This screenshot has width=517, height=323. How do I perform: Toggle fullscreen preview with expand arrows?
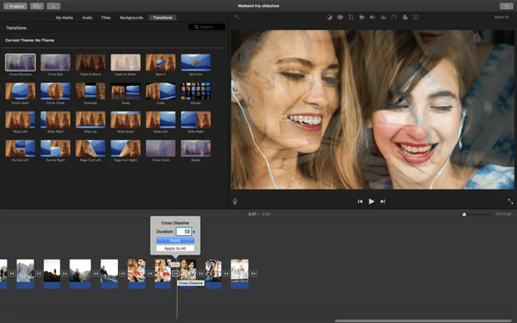pos(510,201)
